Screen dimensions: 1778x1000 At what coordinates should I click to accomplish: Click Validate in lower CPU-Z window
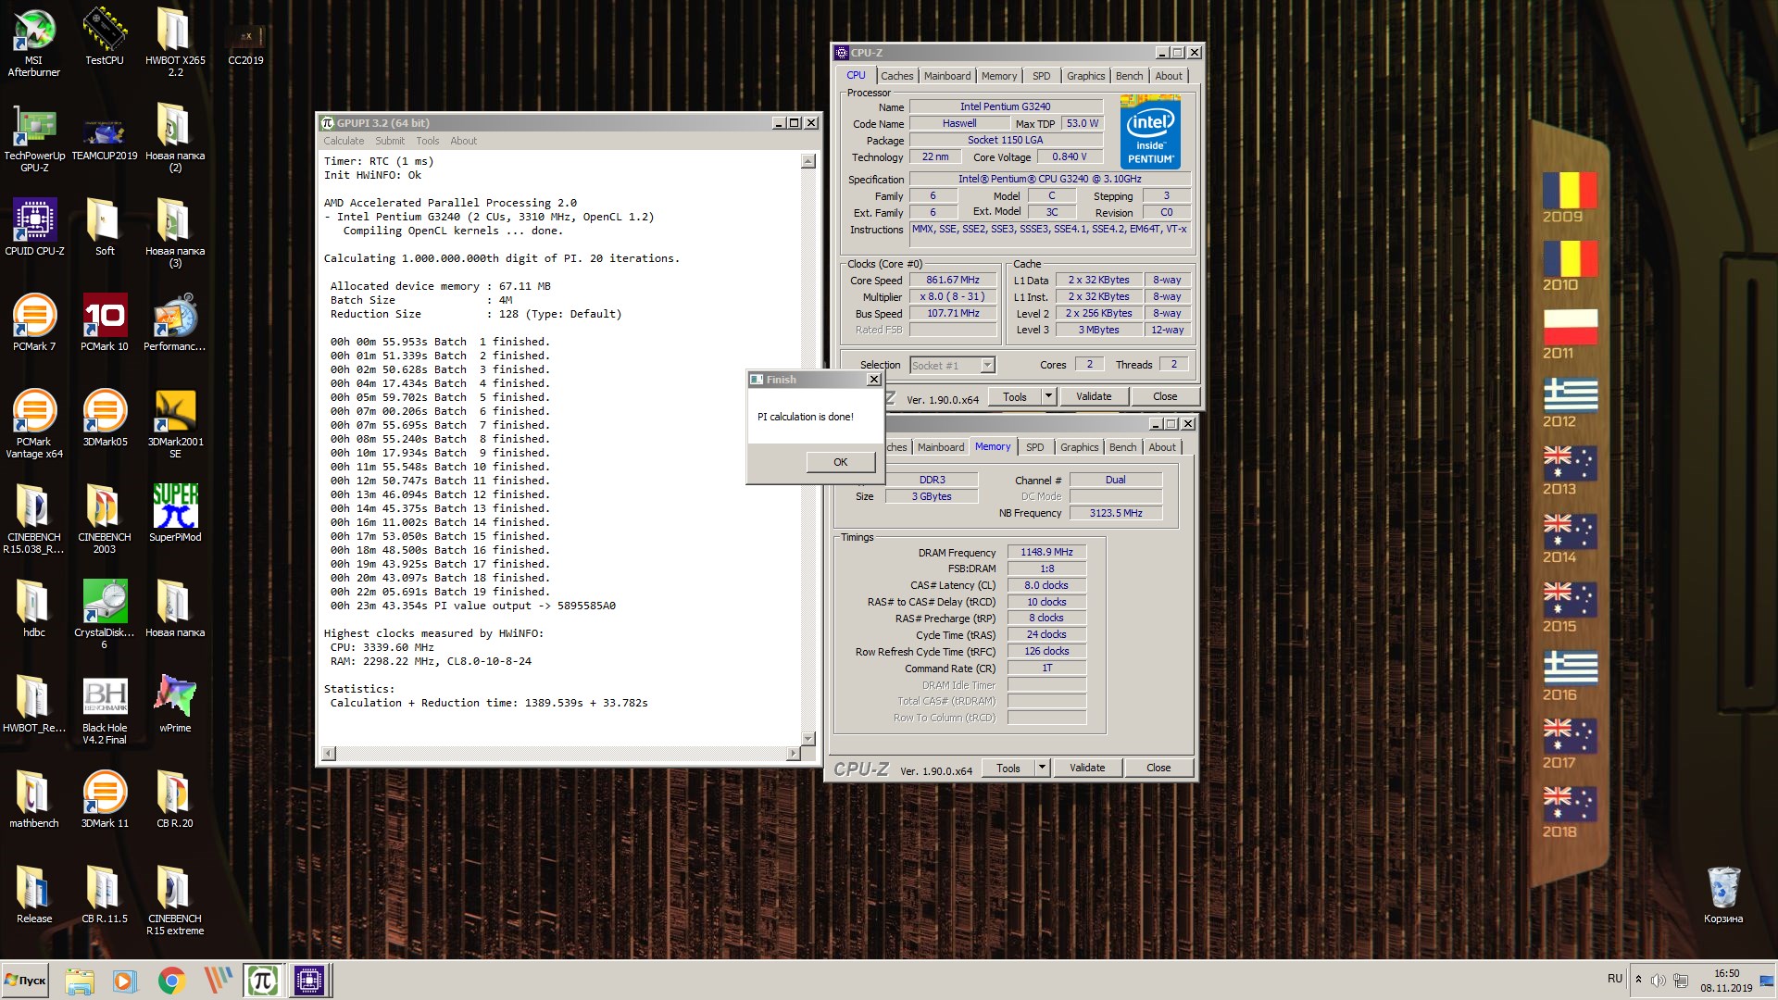click(x=1087, y=768)
